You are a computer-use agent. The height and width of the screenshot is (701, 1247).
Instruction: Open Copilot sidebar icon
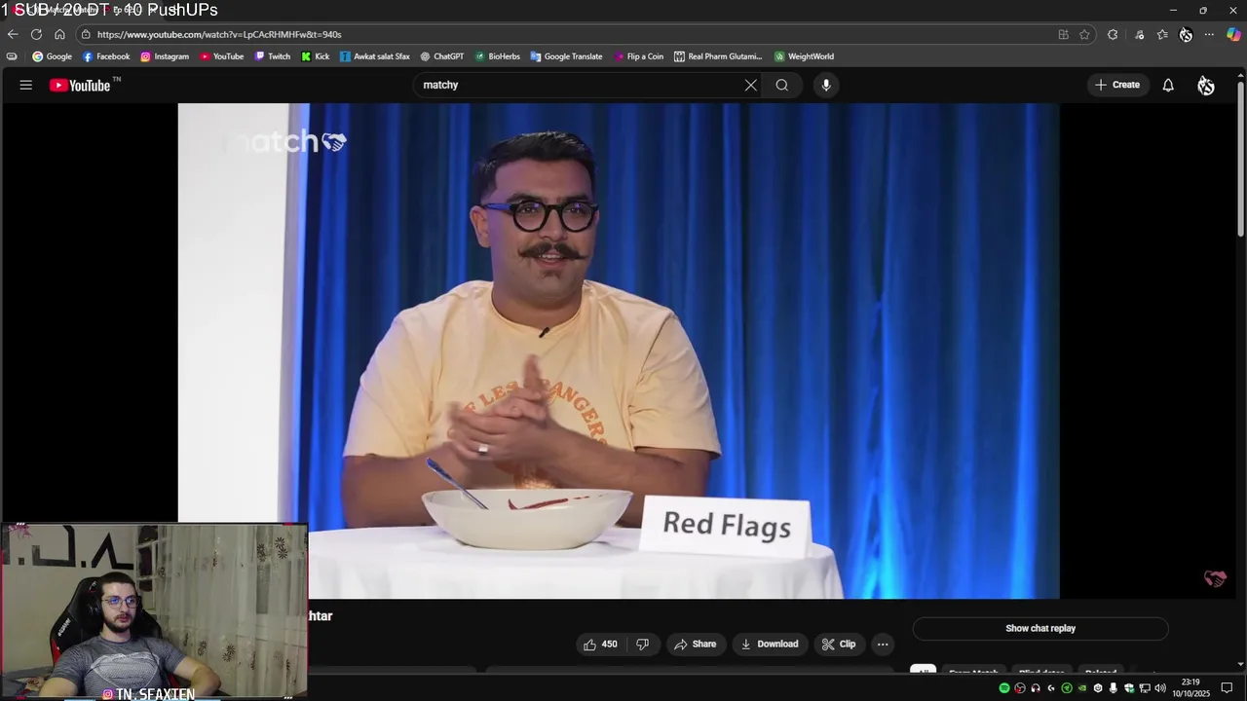1233,34
